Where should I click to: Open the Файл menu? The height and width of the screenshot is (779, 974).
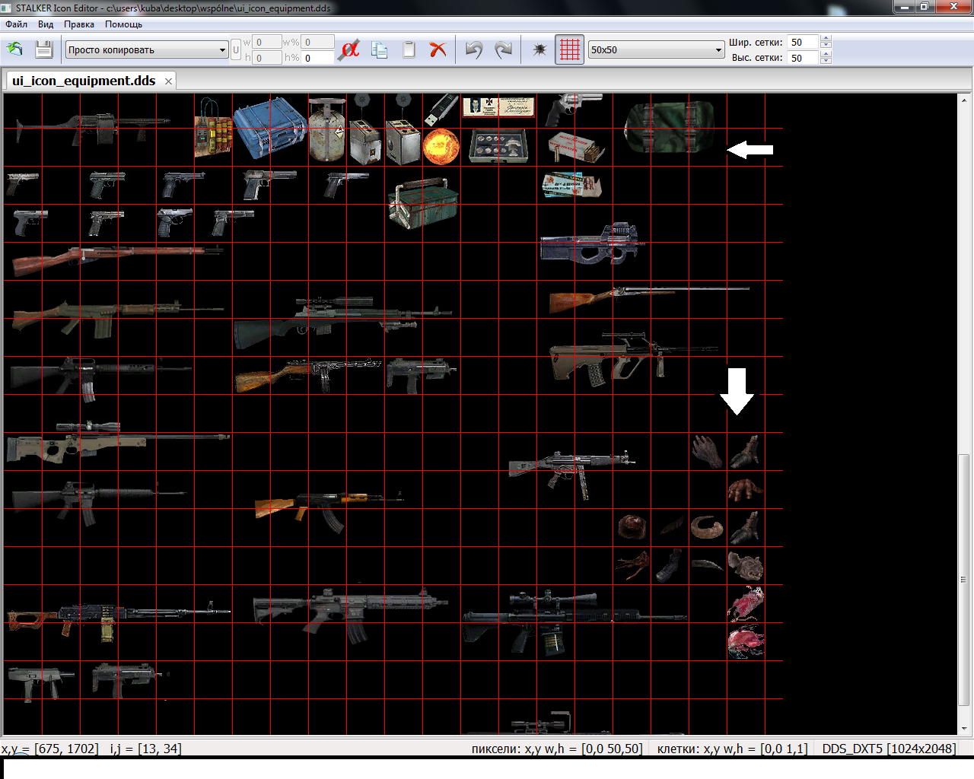[x=16, y=24]
